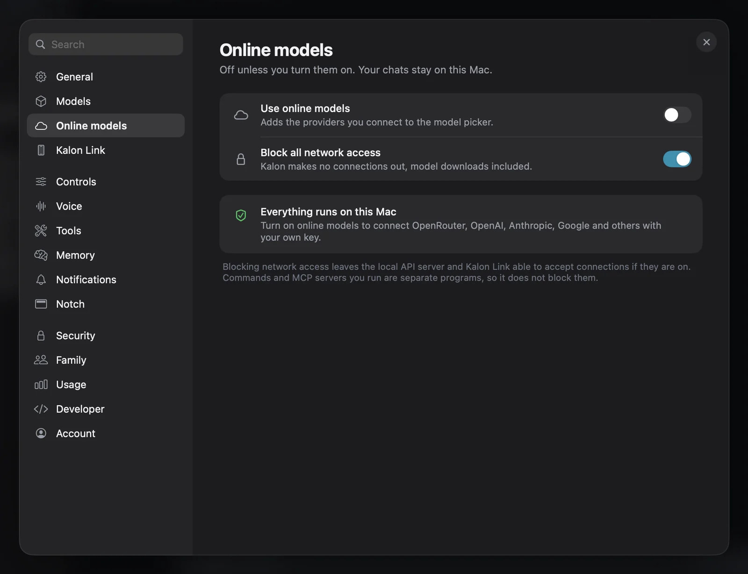Click the Developer code brackets icon

[x=41, y=409]
